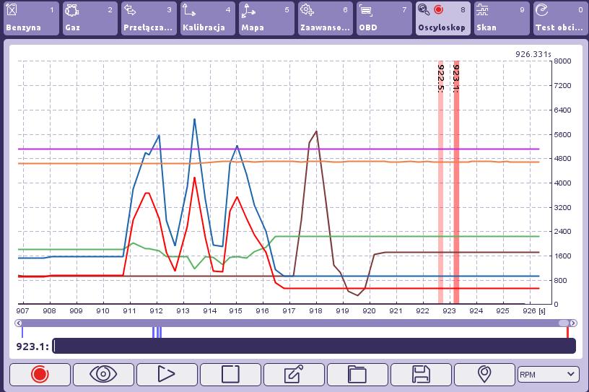
Task: Click the OBD connector icon
Action: (x=365, y=10)
